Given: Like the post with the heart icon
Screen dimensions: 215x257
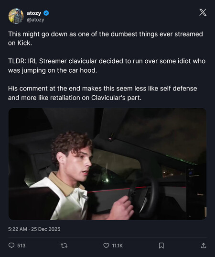Looking at the screenshot, I should click(x=106, y=246).
